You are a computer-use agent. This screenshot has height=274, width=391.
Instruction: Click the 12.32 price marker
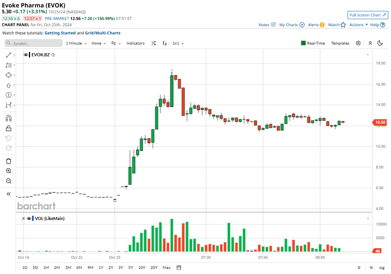pyautogui.click(x=380, y=122)
